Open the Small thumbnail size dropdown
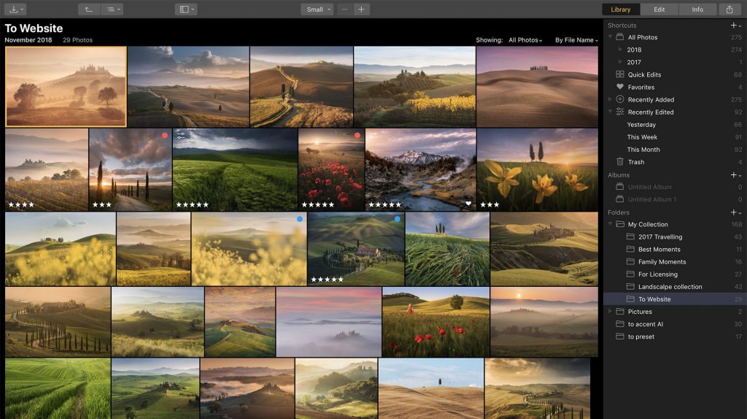Image resolution: width=747 pixels, height=419 pixels. (317, 9)
